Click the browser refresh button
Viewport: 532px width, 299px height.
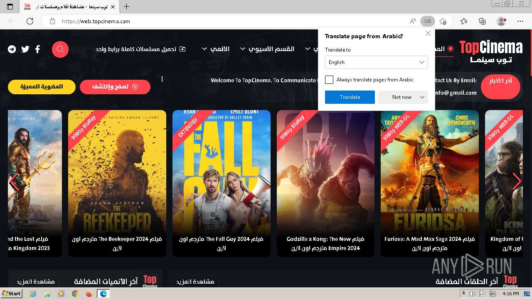tap(30, 21)
